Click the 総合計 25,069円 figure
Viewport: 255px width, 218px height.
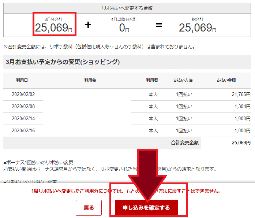pos(197,27)
